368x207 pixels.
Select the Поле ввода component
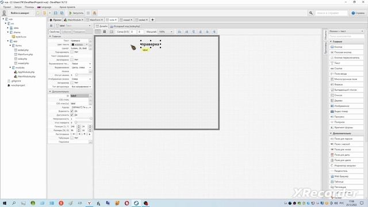(346, 74)
